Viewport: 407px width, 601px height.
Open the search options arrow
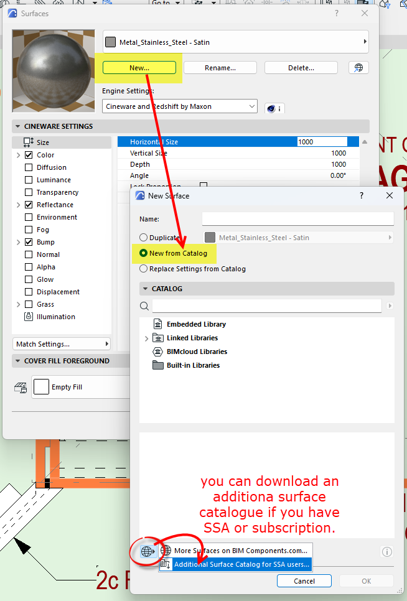pos(390,306)
